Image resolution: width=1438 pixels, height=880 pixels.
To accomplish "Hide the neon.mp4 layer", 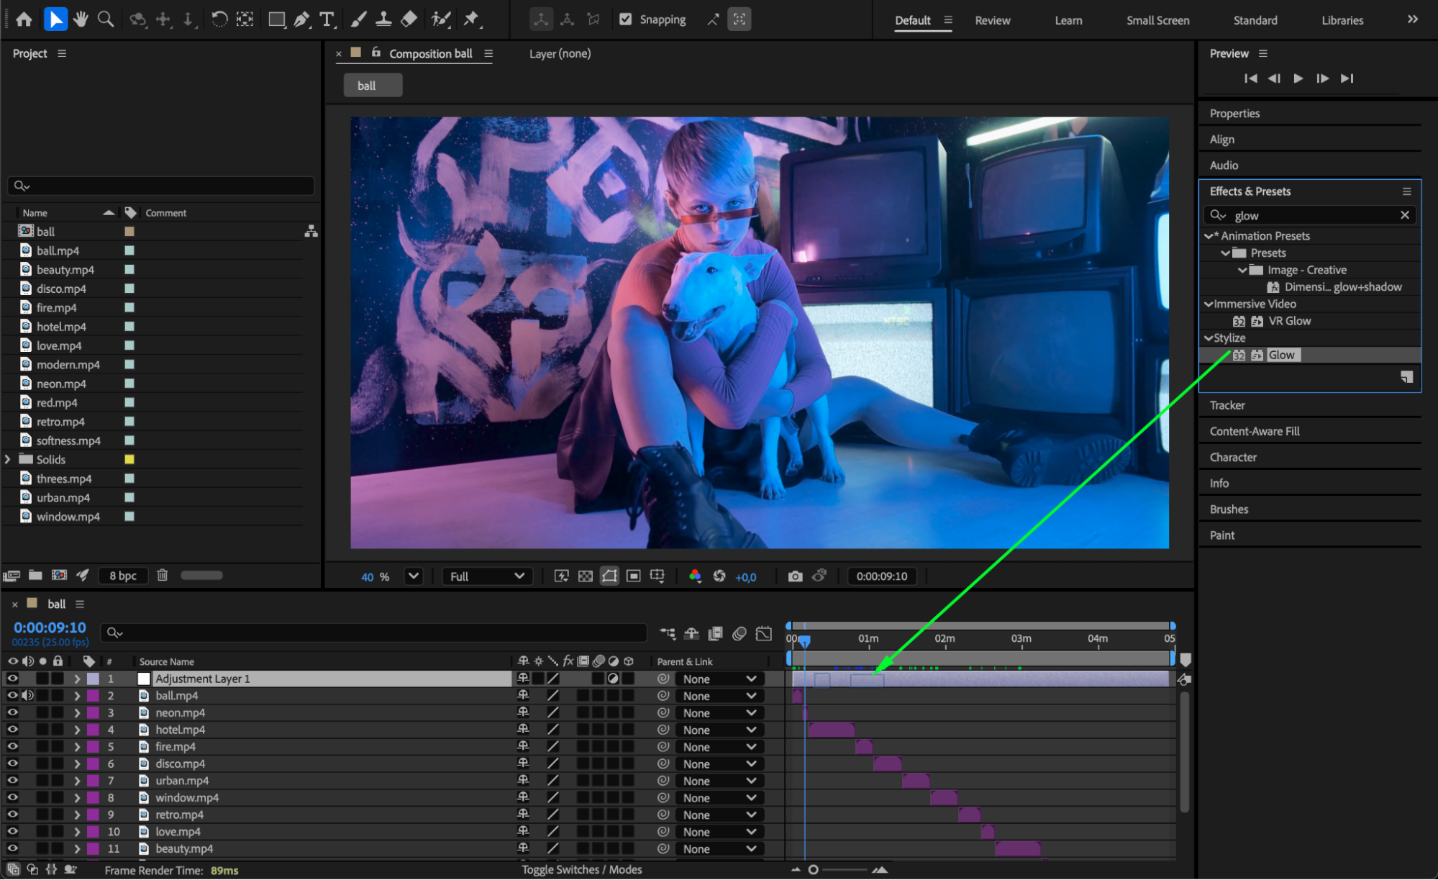I will [12, 712].
